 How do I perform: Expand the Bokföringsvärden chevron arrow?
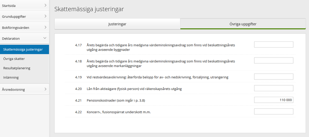click(x=45, y=27)
